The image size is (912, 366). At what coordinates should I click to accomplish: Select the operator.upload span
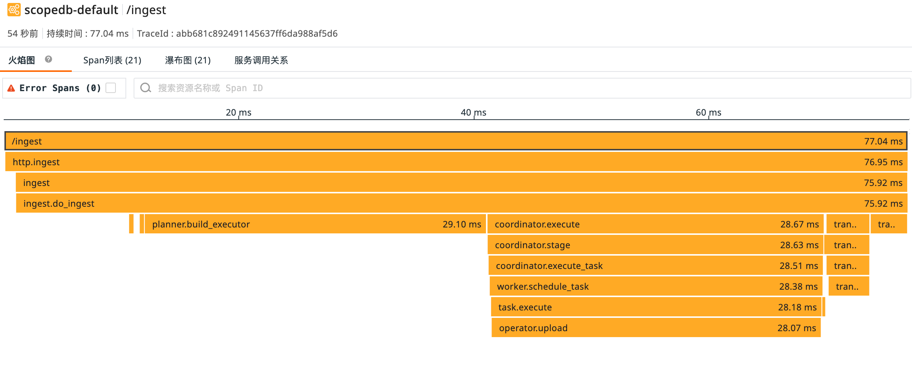pyautogui.click(x=655, y=328)
